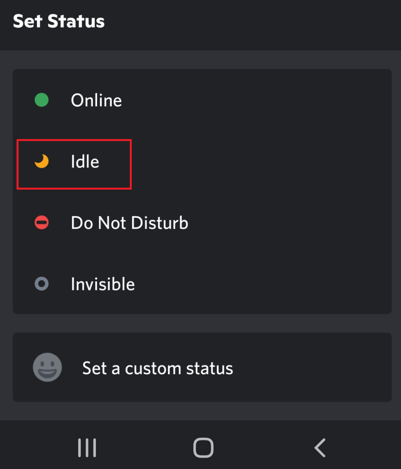Select the Idle row highlighted in red
Image resolution: width=401 pixels, height=469 pixels.
(x=74, y=164)
